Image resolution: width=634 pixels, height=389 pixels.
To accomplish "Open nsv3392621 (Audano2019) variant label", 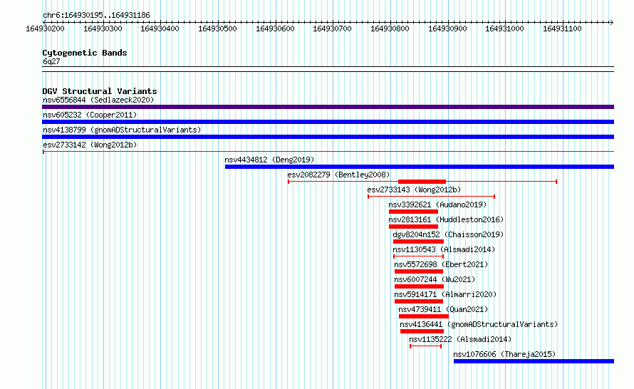I will click(x=437, y=204).
